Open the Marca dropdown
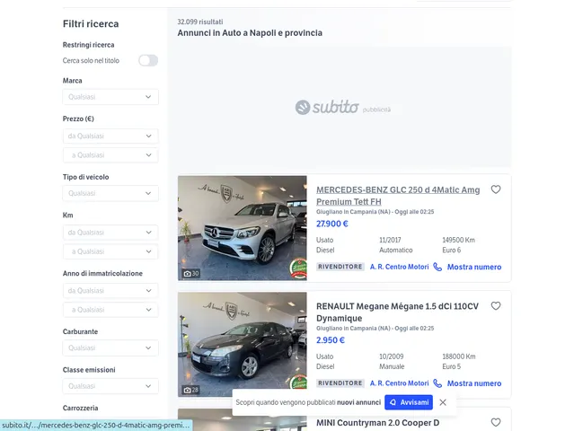The image size is (574, 431). 110,97
